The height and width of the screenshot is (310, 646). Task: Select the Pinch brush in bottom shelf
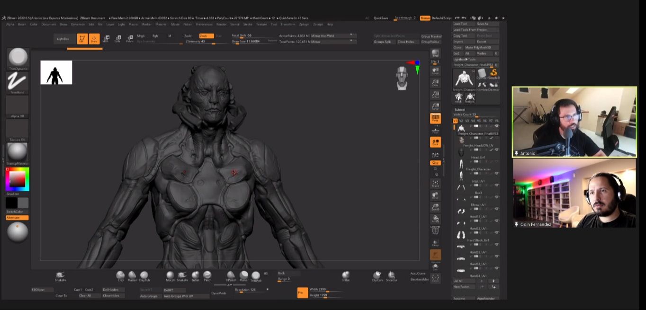(x=207, y=276)
